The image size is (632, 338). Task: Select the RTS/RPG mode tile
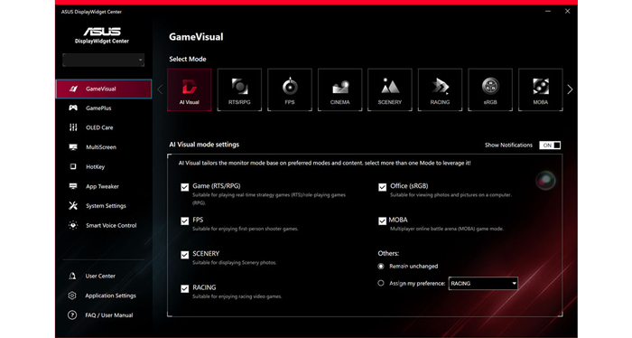click(x=239, y=89)
